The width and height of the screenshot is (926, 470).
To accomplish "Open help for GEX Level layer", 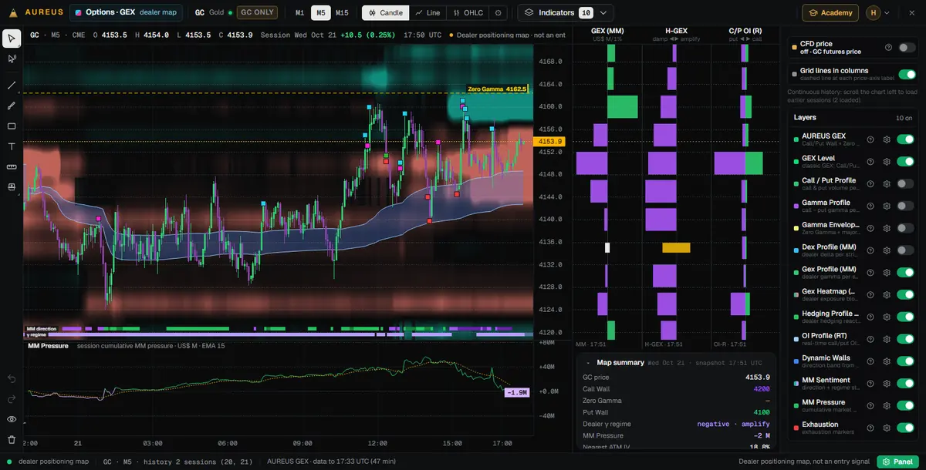I will tap(870, 162).
